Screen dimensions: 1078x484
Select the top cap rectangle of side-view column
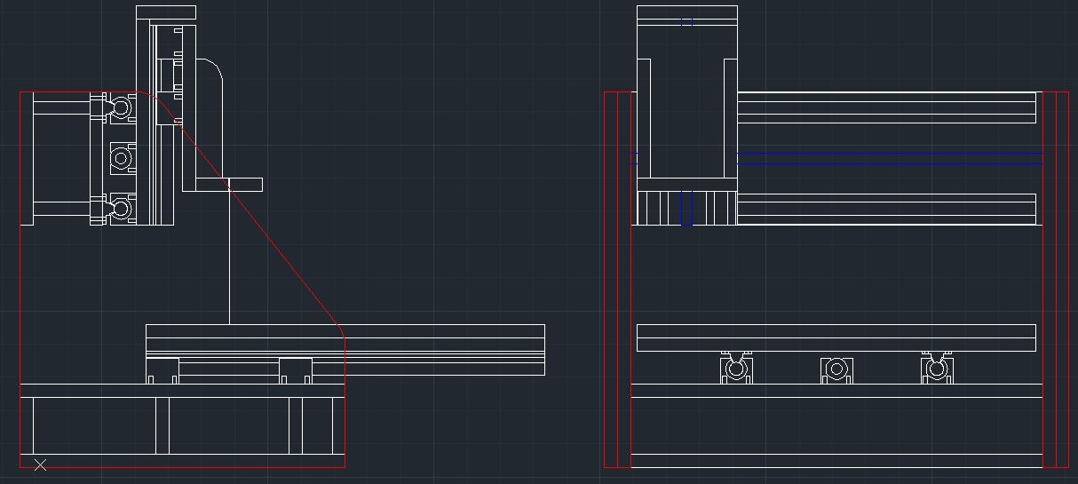(166, 12)
